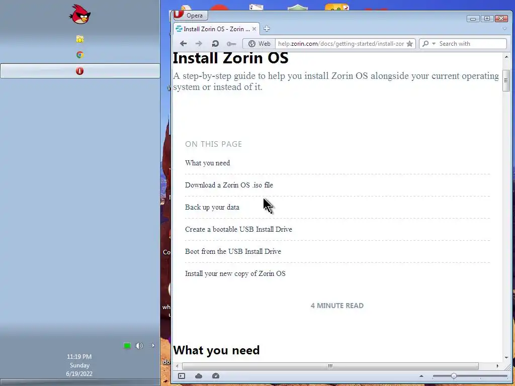Open the Opera Link cloud icon

199,376
